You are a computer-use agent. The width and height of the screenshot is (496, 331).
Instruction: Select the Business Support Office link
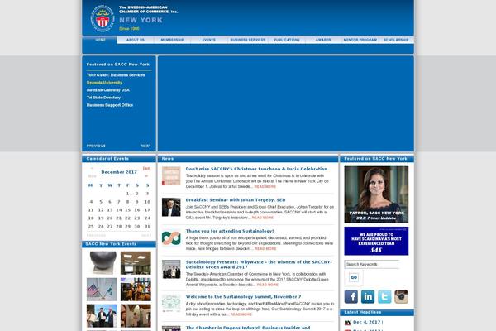tap(110, 105)
